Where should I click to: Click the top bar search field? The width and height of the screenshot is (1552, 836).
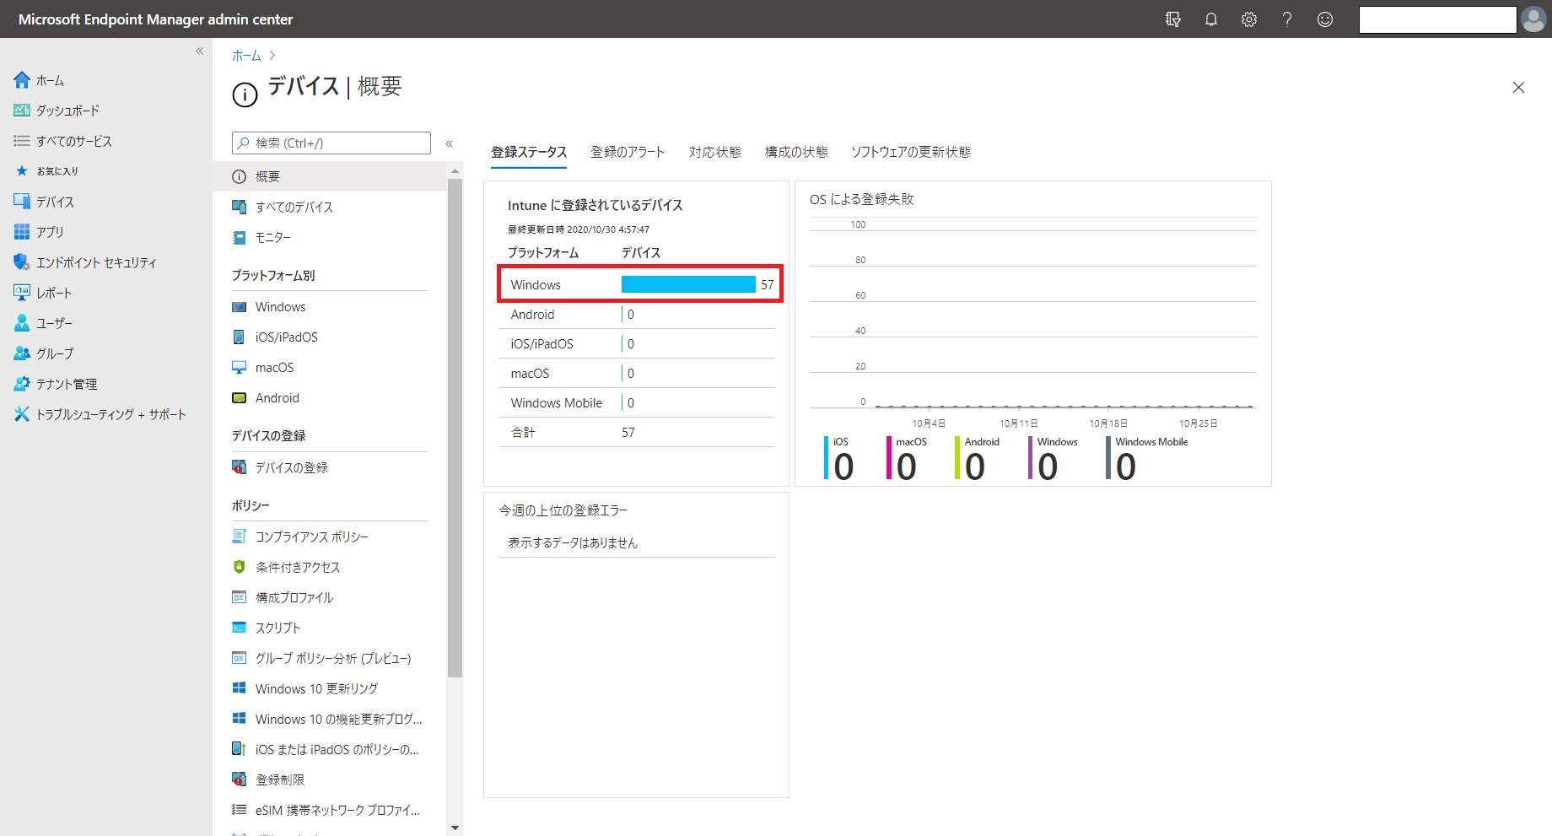coord(1438,19)
